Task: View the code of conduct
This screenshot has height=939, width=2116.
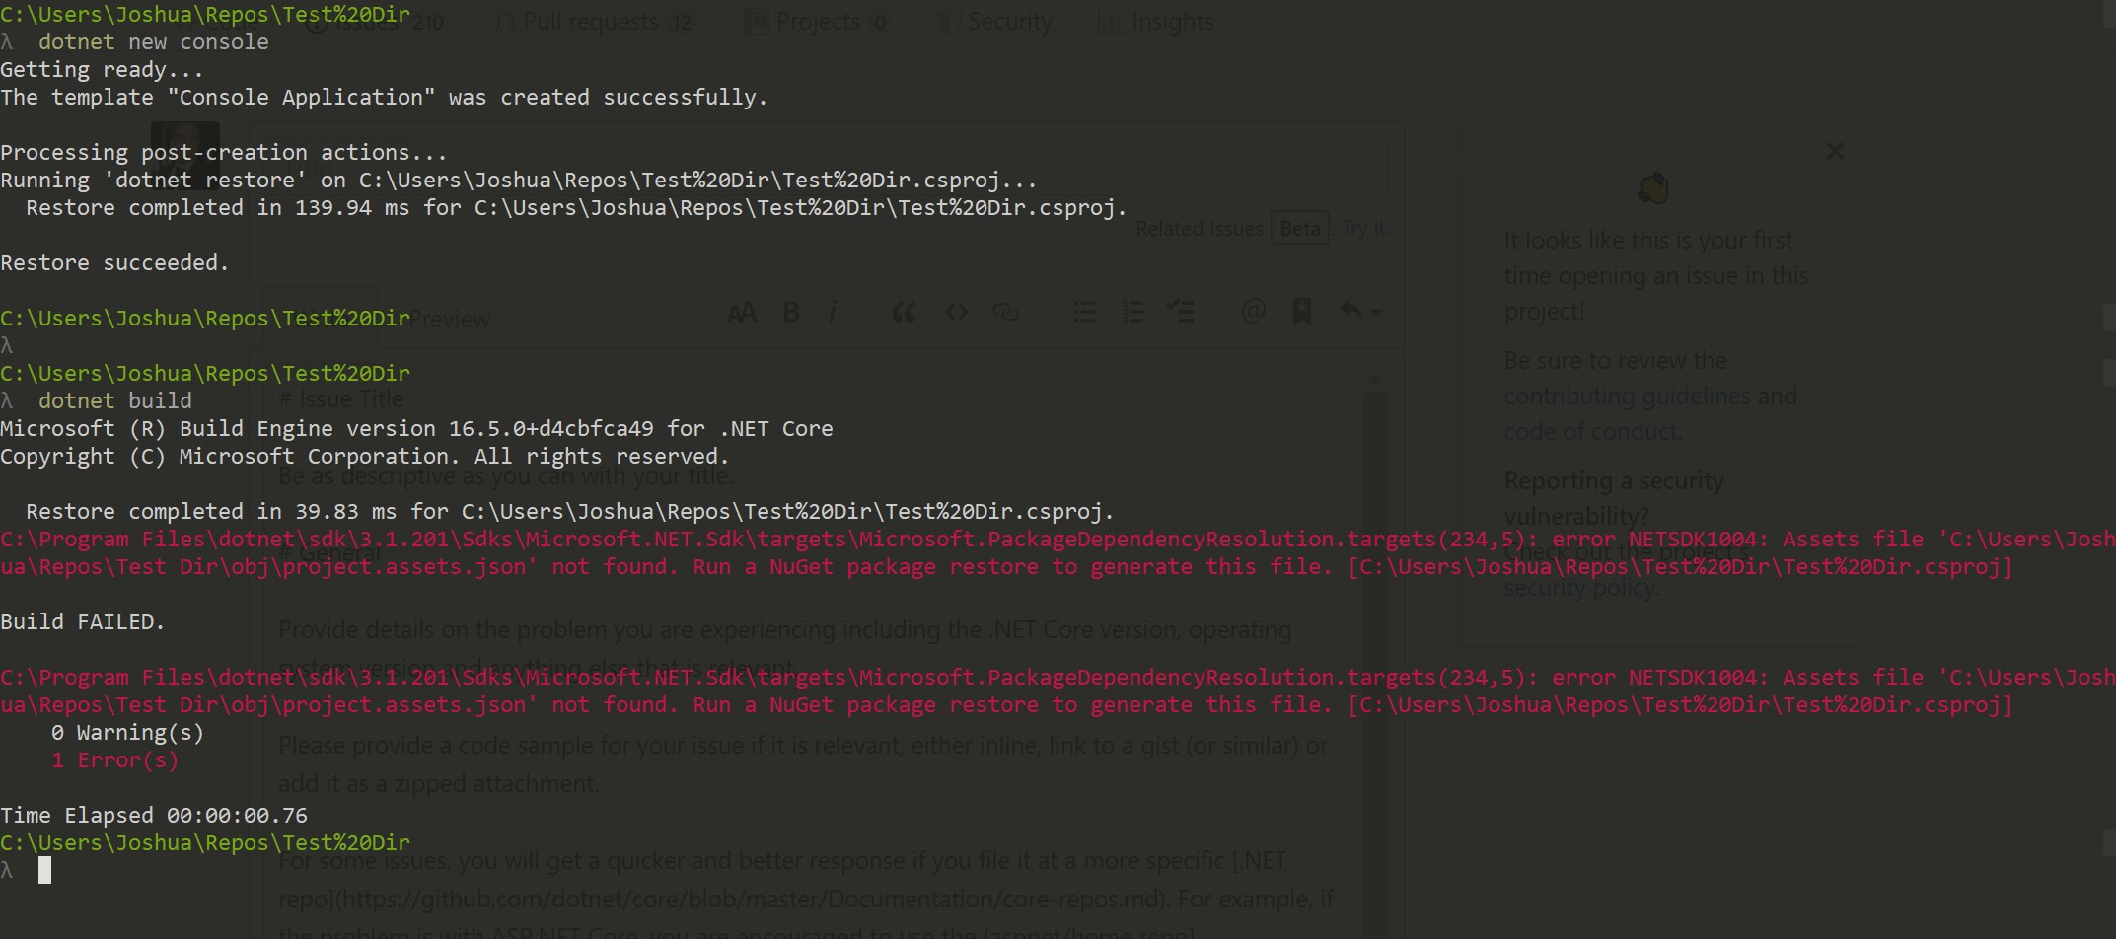Action: click(x=1592, y=431)
